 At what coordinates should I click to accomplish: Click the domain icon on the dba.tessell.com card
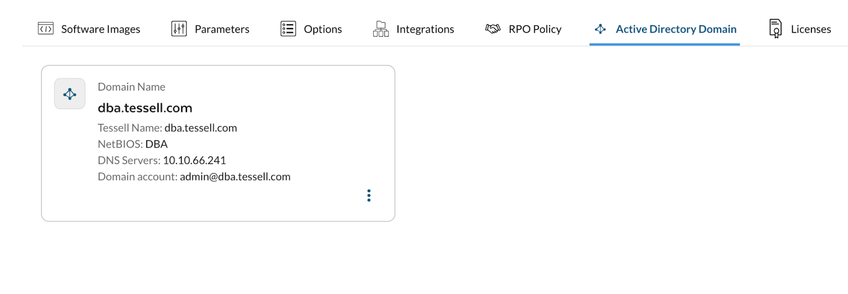click(x=69, y=94)
